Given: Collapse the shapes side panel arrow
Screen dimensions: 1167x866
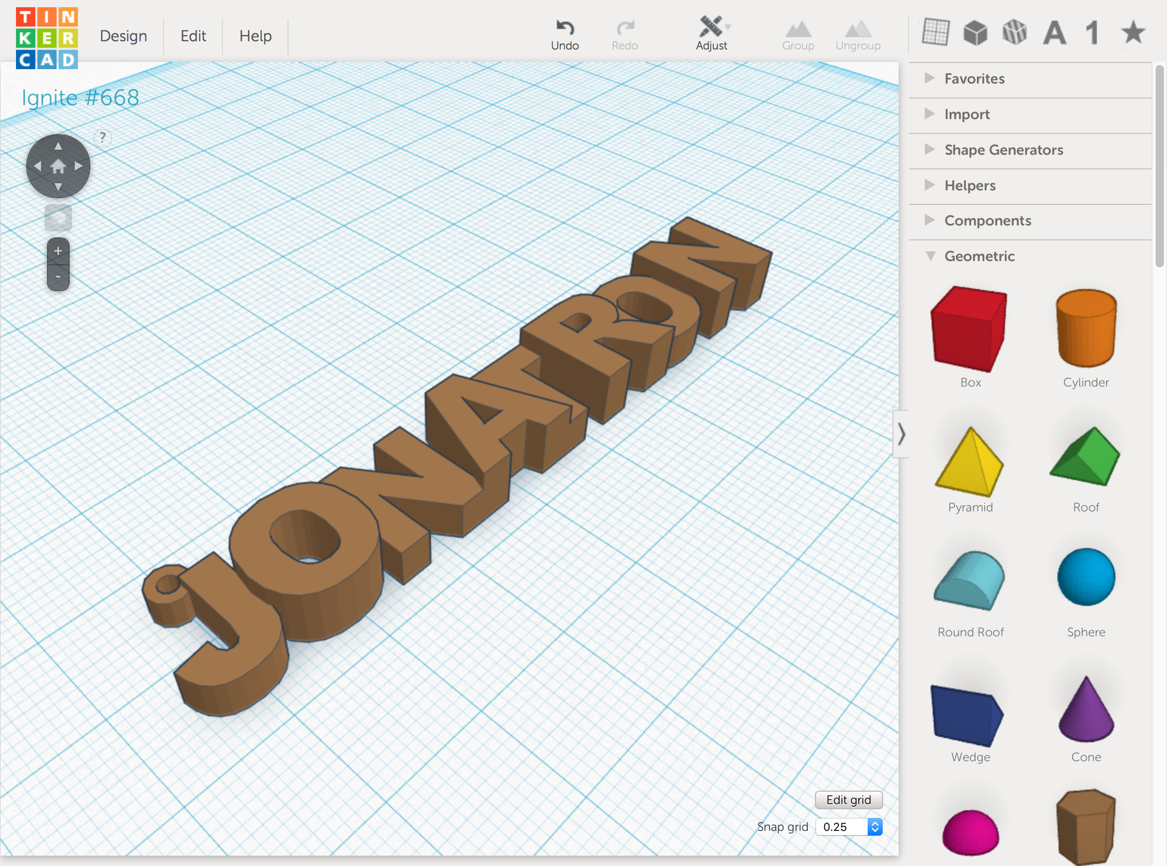Looking at the screenshot, I should [x=901, y=434].
